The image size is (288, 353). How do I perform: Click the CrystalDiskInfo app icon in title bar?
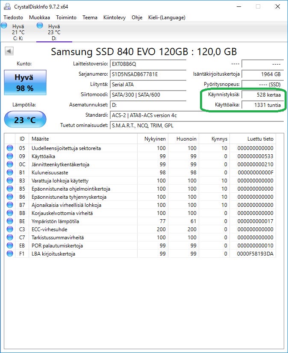(x=7, y=6)
